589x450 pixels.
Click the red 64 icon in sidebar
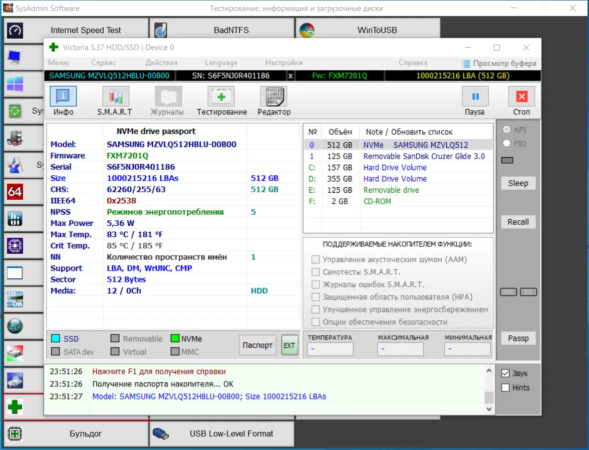[x=15, y=191]
